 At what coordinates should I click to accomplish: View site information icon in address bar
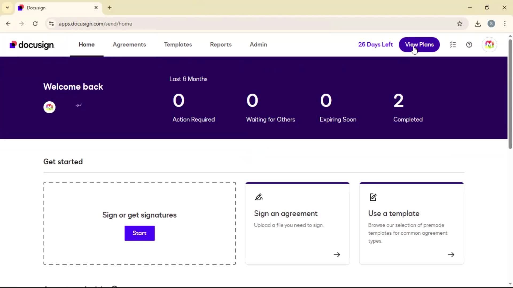point(51,24)
